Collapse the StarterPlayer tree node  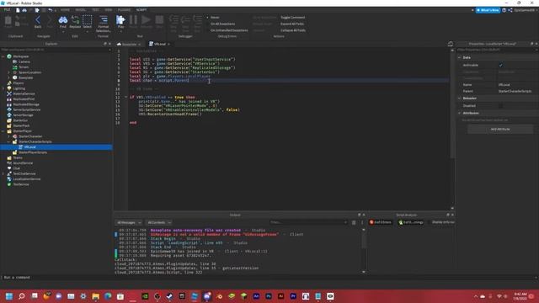pos(3,131)
